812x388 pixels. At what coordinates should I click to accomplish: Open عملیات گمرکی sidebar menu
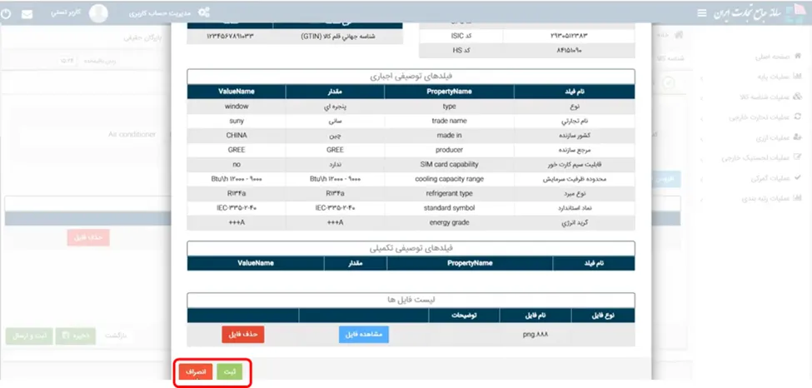(x=770, y=177)
